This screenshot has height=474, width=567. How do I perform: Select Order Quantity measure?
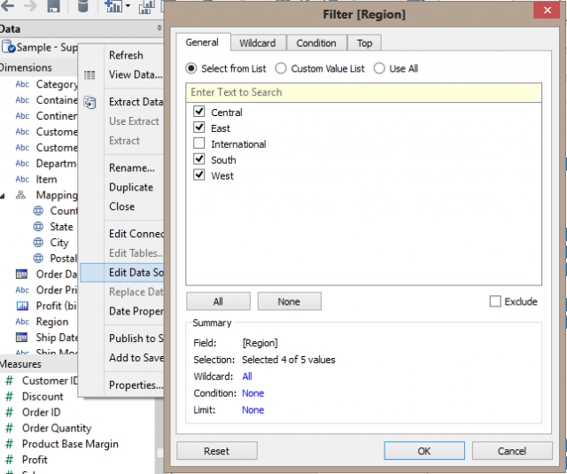[57, 428]
